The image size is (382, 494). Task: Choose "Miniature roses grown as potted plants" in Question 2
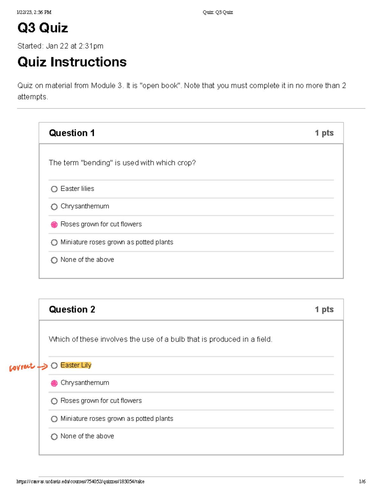[x=54, y=419]
